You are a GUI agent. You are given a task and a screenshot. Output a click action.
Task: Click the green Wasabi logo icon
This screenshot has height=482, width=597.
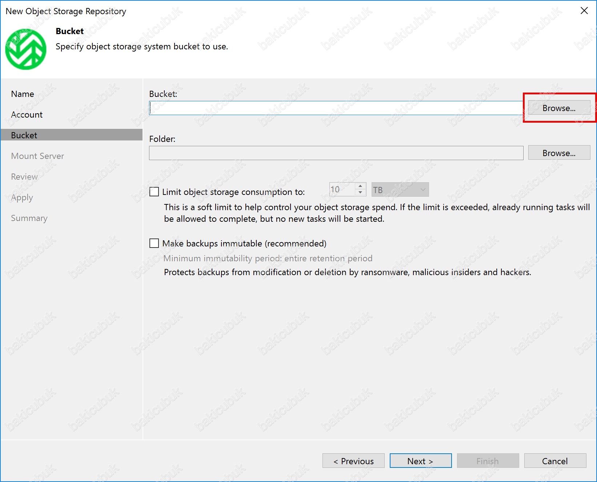point(25,49)
